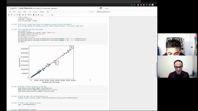Open the command palette keyboard icon

pos(52,15)
